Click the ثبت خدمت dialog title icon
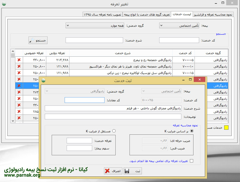The height and width of the screenshot is (182, 240). [x=43, y=80]
